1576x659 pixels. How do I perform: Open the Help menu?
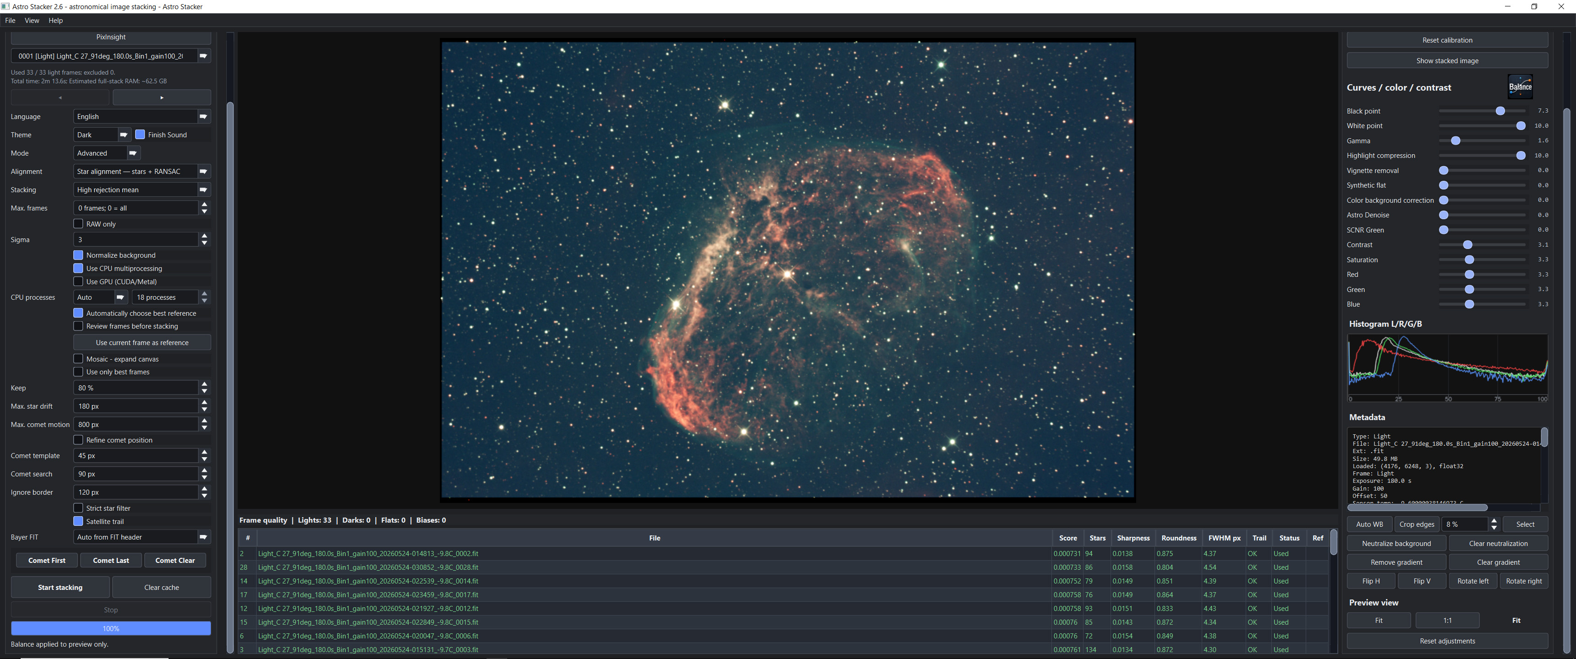tap(56, 20)
